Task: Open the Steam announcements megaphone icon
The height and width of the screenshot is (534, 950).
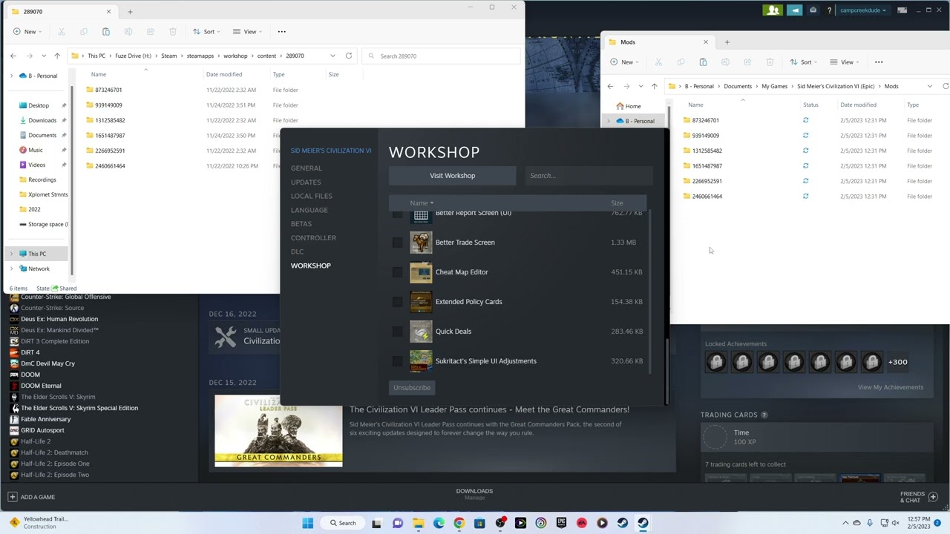Action: click(794, 10)
